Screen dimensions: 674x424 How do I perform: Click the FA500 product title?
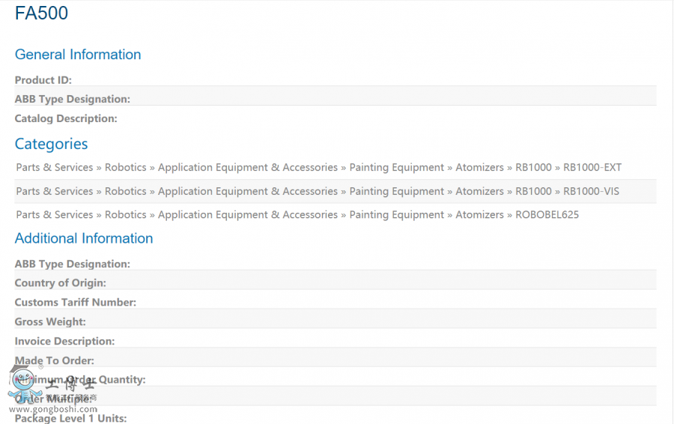pyautogui.click(x=41, y=13)
